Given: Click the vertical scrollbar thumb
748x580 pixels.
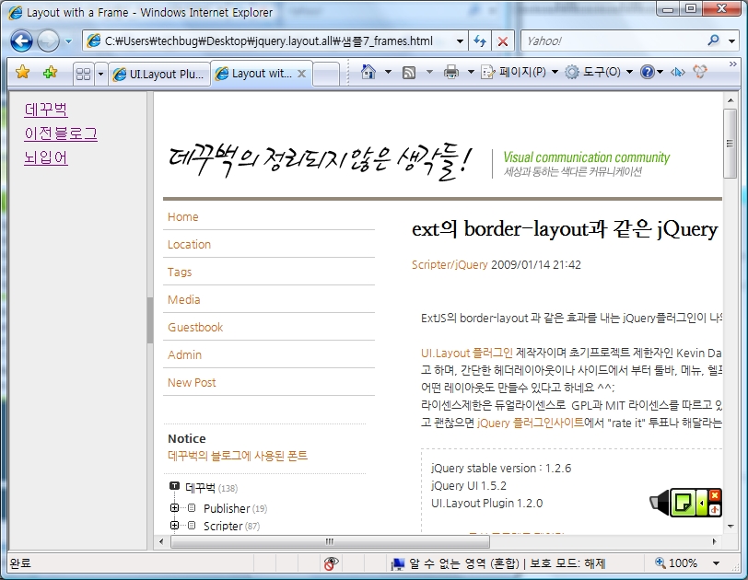Looking at the screenshot, I should [730, 144].
